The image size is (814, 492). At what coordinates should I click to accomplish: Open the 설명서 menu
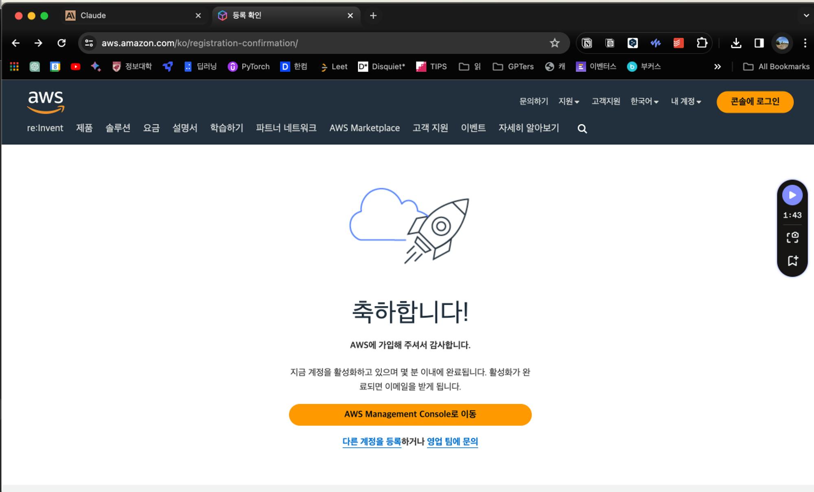[185, 128]
